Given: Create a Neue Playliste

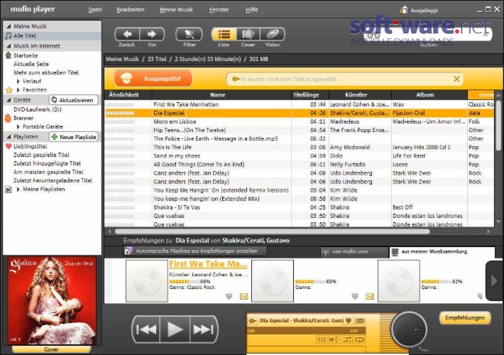Looking at the screenshot, I should (74, 137).
